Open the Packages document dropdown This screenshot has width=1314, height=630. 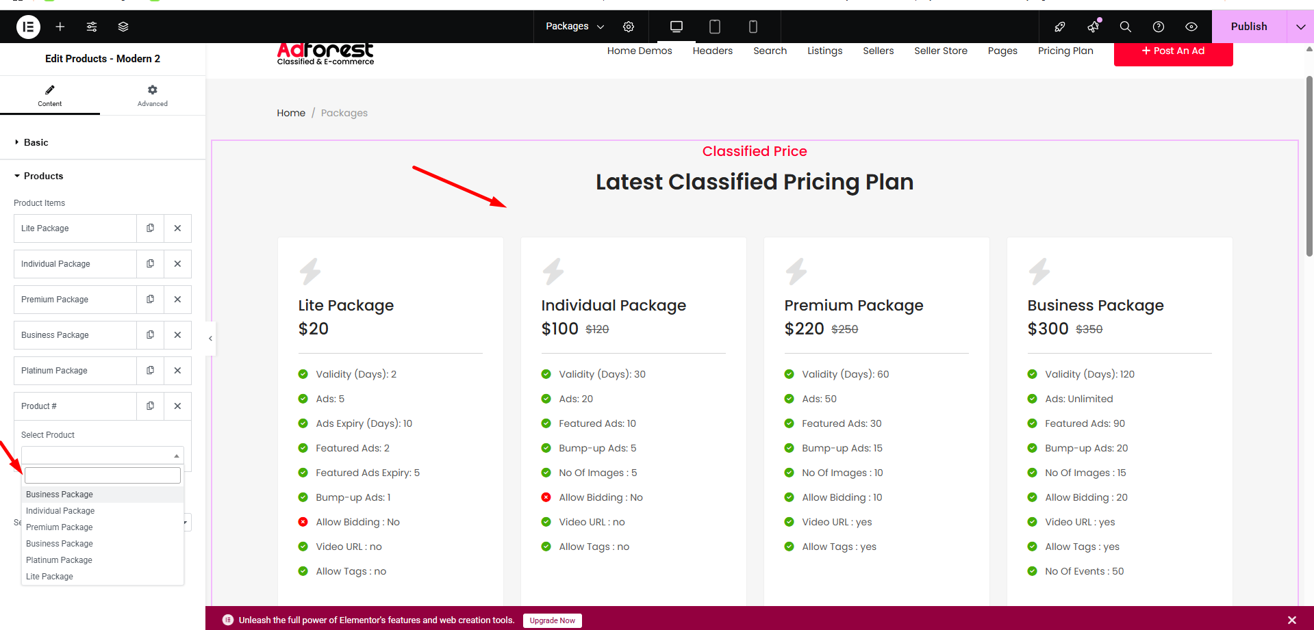coord(575,27)
